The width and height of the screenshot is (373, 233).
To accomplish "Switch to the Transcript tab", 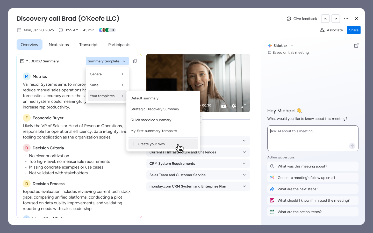I will coord(88,45).
